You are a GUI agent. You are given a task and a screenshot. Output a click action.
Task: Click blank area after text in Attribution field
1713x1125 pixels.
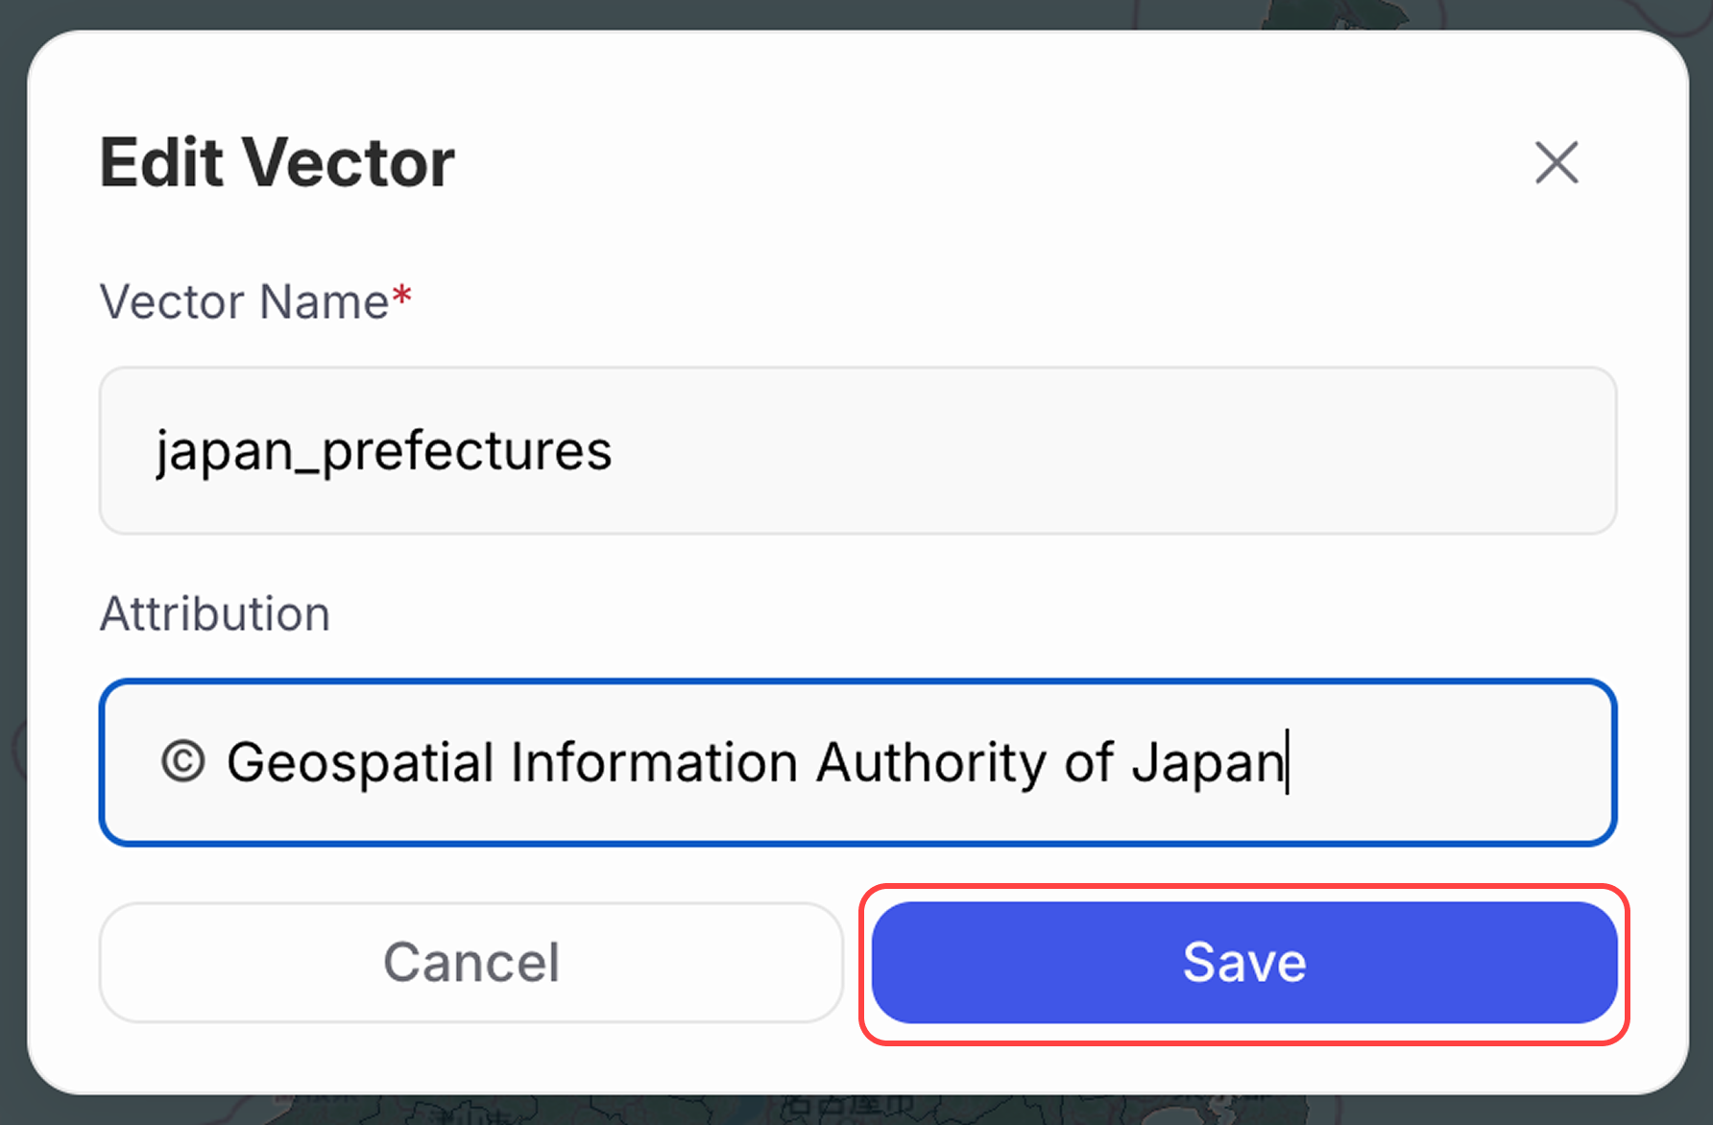point(1450,763)
